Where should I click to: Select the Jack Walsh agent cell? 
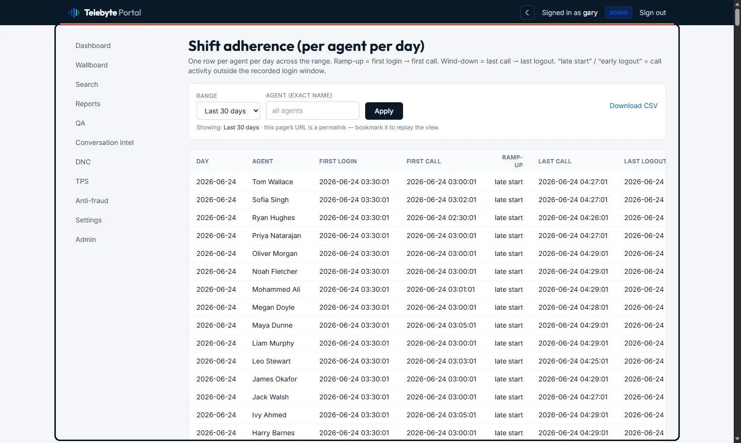pos(270,397)
